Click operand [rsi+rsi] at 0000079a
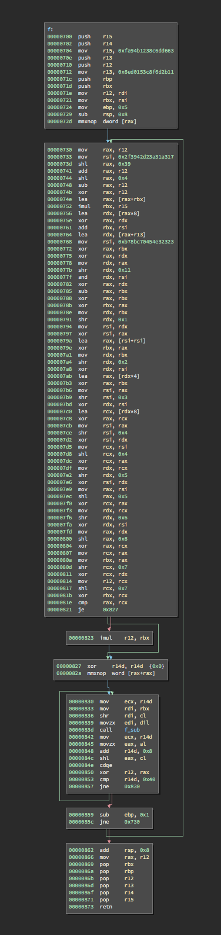The height and width of the screenshot is (935, 221). click(132, 341)
